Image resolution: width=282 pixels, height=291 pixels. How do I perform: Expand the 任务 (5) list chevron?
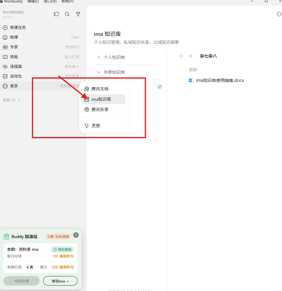(19, 100)
